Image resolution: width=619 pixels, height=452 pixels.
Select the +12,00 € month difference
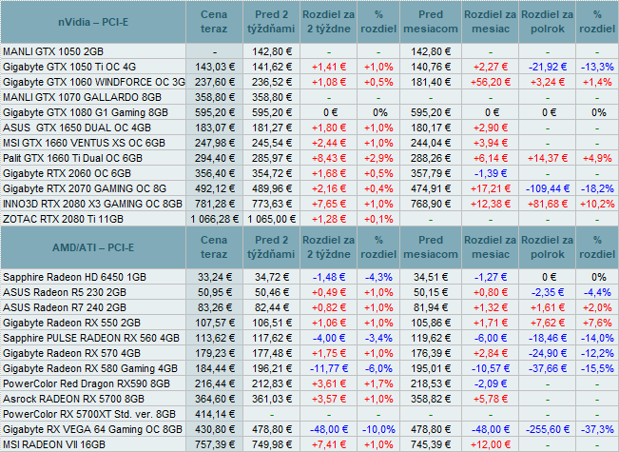491,444
